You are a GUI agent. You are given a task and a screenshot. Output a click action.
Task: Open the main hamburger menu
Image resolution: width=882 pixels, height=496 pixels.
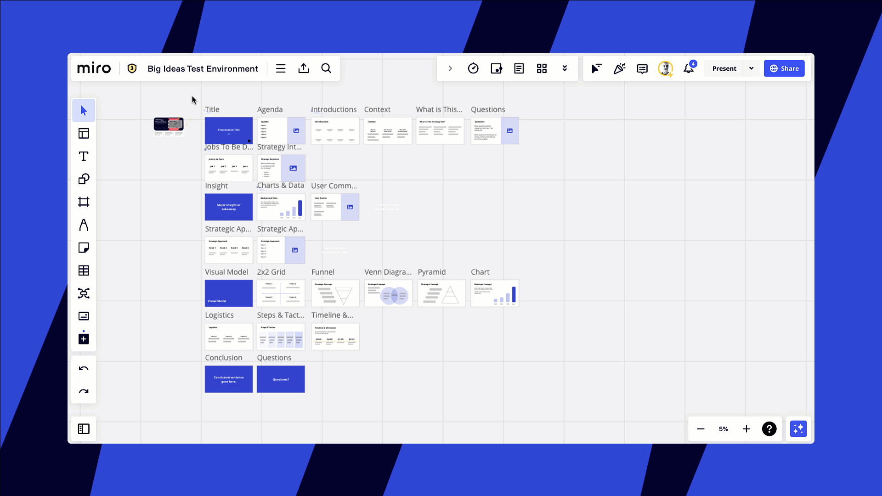pyautogui.click(x=281, y=69)
